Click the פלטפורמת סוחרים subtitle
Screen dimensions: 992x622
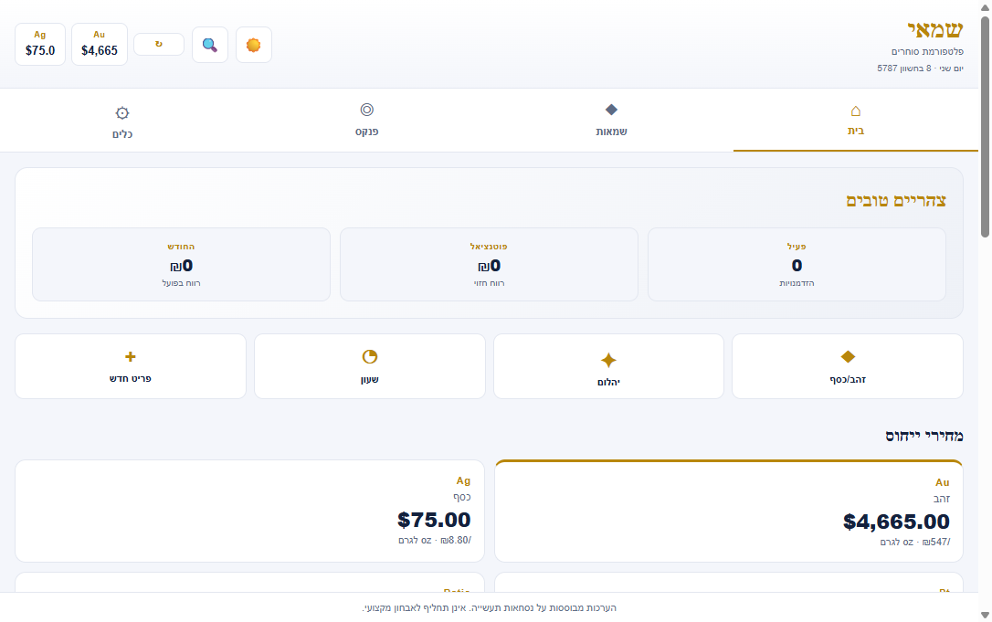pyautogui.click(x=927, y=51)
